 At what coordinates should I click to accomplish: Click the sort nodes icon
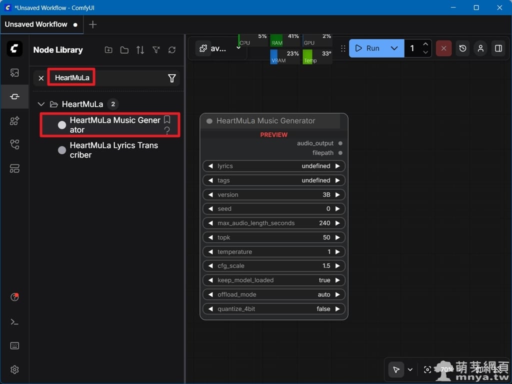pyautogui.click(x=140, y=50)
